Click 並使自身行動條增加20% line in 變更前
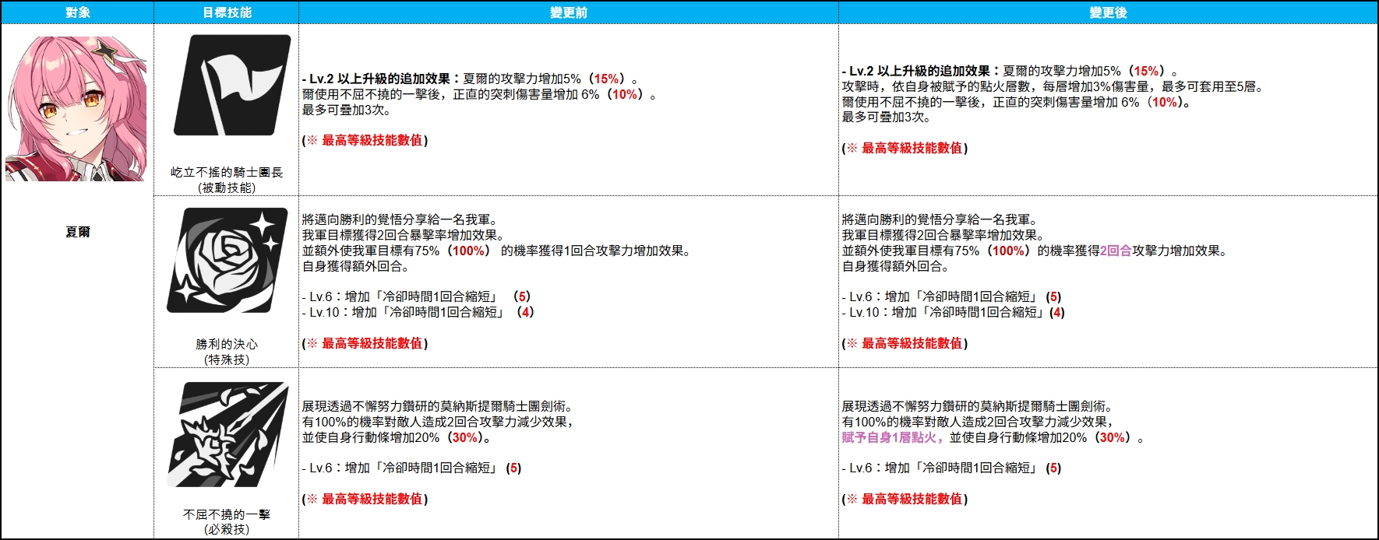 click(x=397, y=437)
